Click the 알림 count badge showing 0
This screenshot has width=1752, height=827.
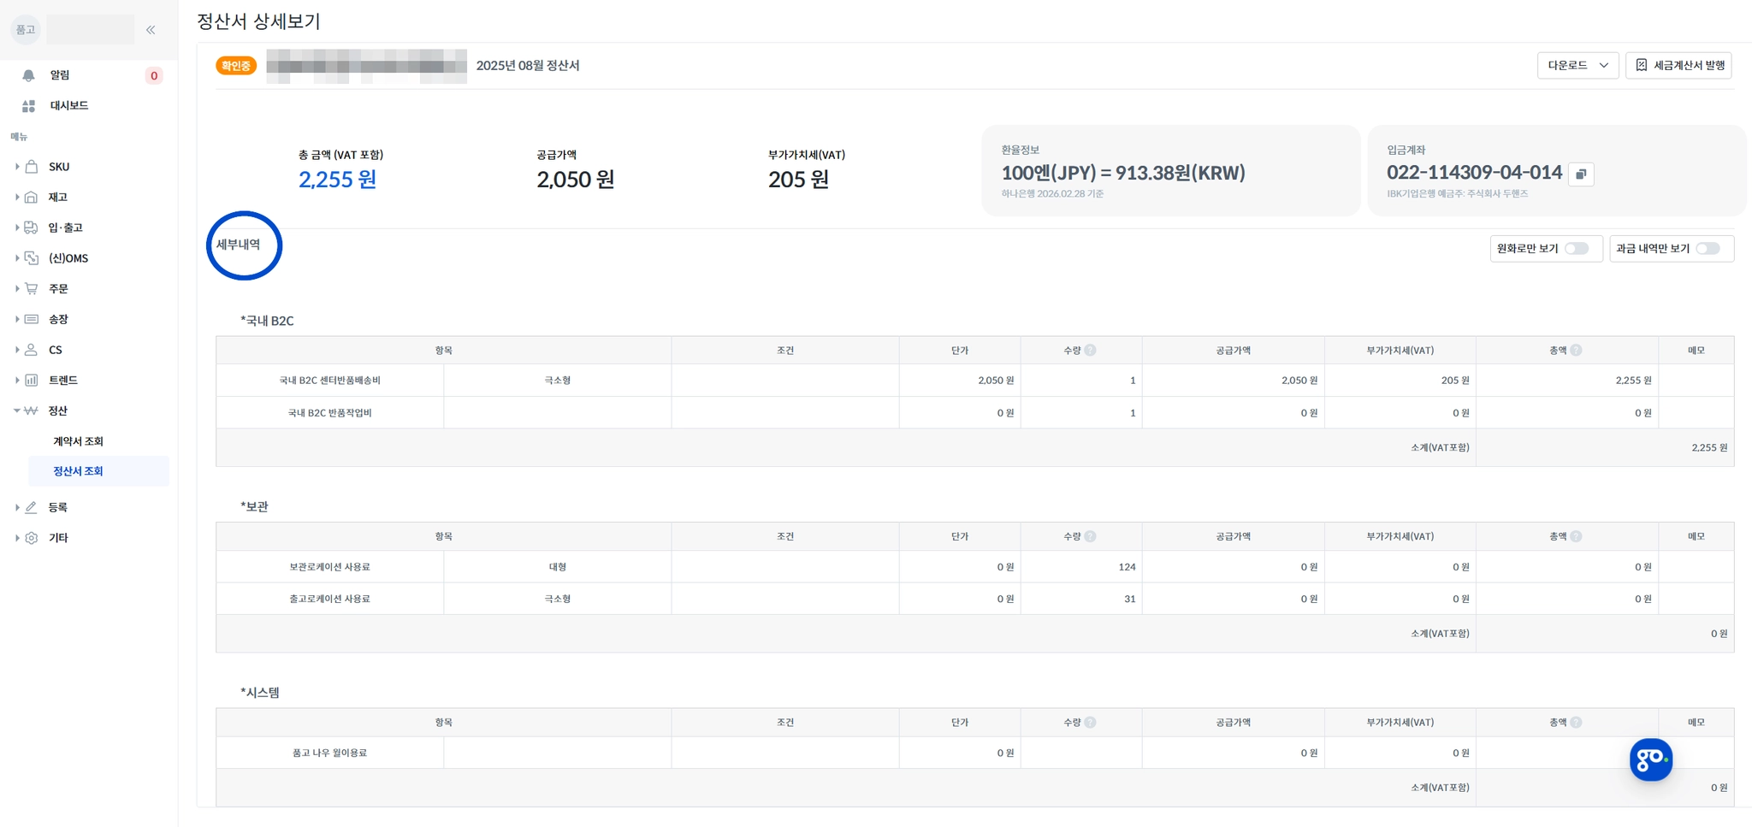click(154, 76)
